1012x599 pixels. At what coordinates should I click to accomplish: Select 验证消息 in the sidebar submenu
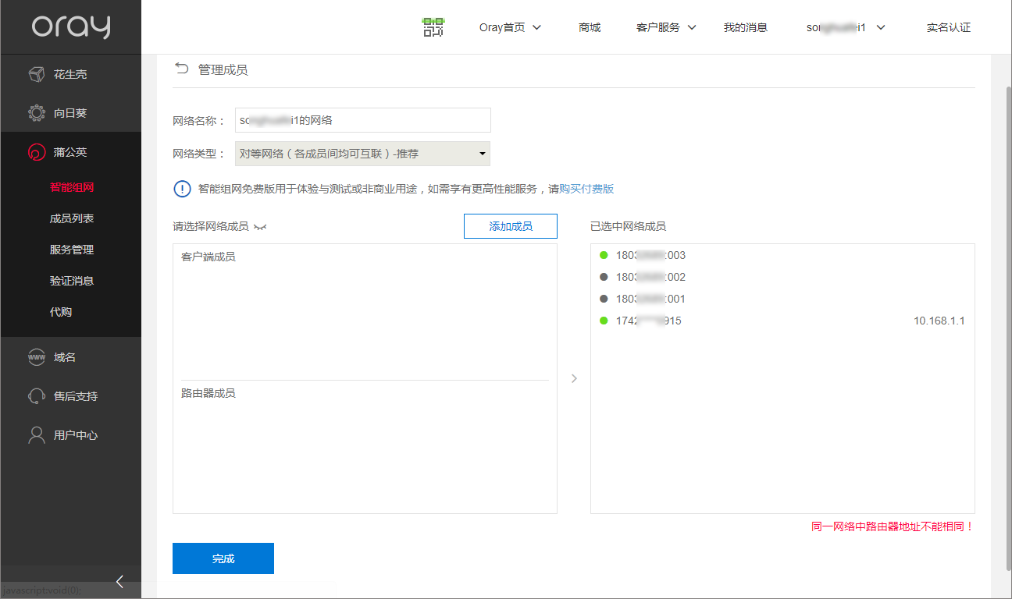[72, 281]
